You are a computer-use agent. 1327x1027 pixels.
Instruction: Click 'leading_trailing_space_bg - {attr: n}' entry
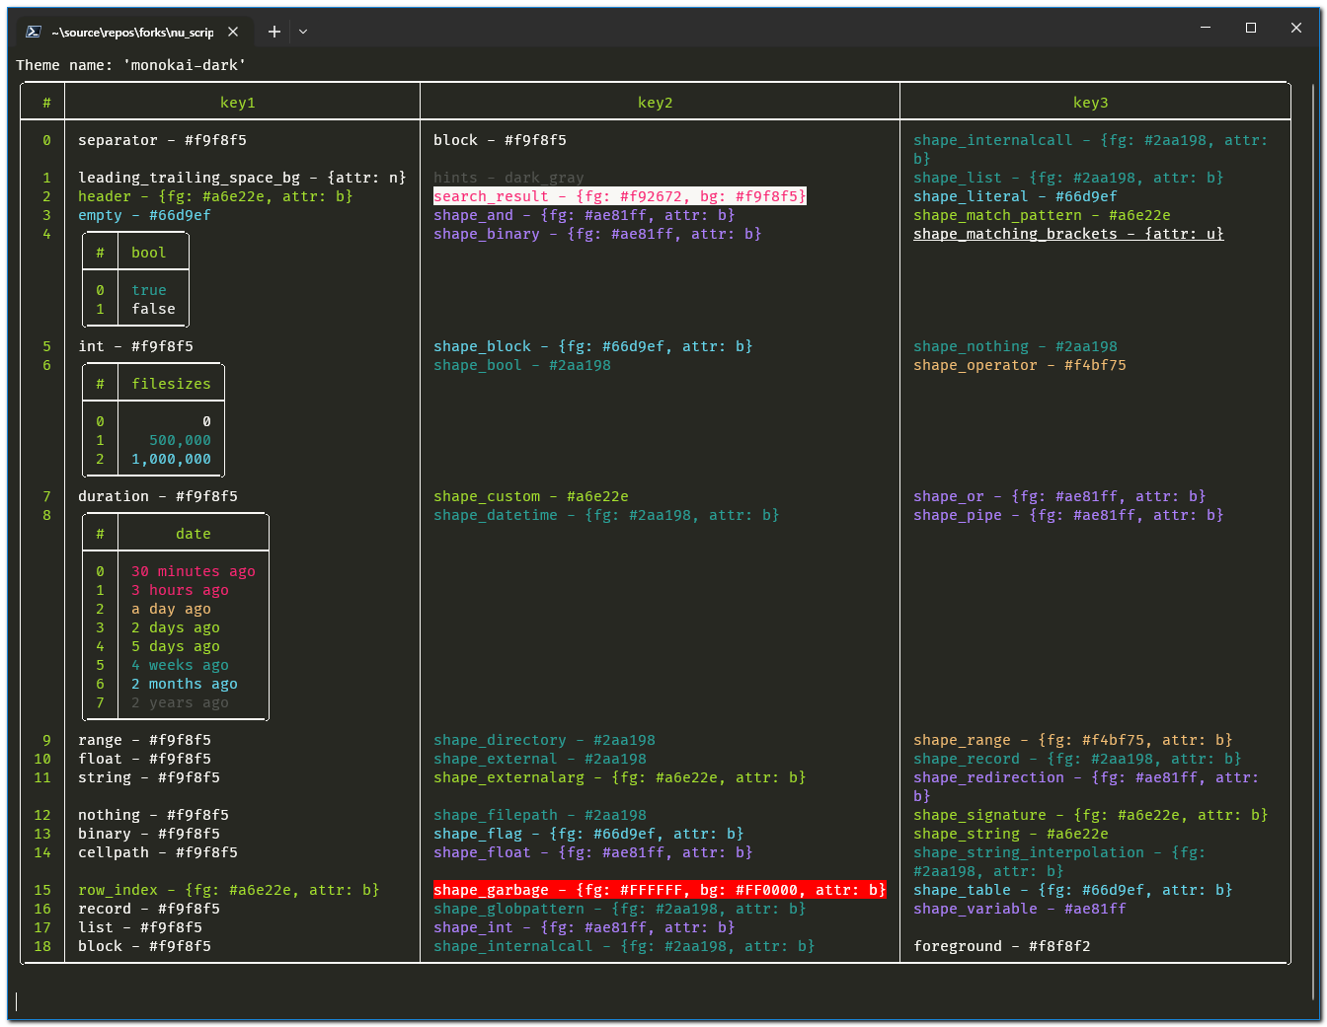(x=242, y=178)
